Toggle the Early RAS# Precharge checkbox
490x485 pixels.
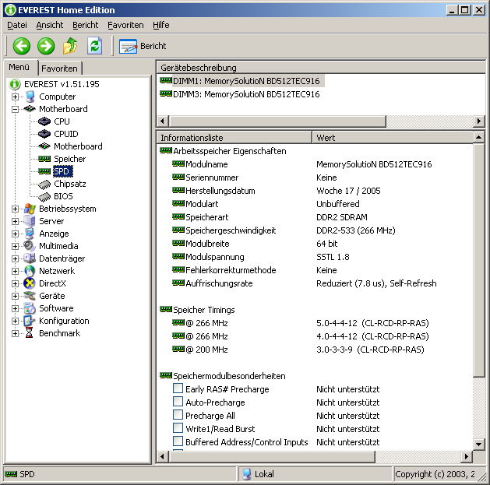point(178,388)
